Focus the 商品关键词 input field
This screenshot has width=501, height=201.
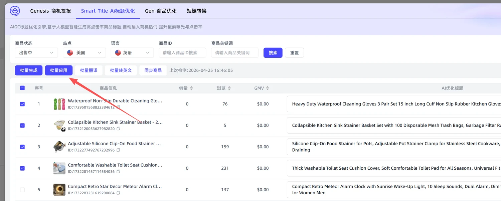(235, 53)
